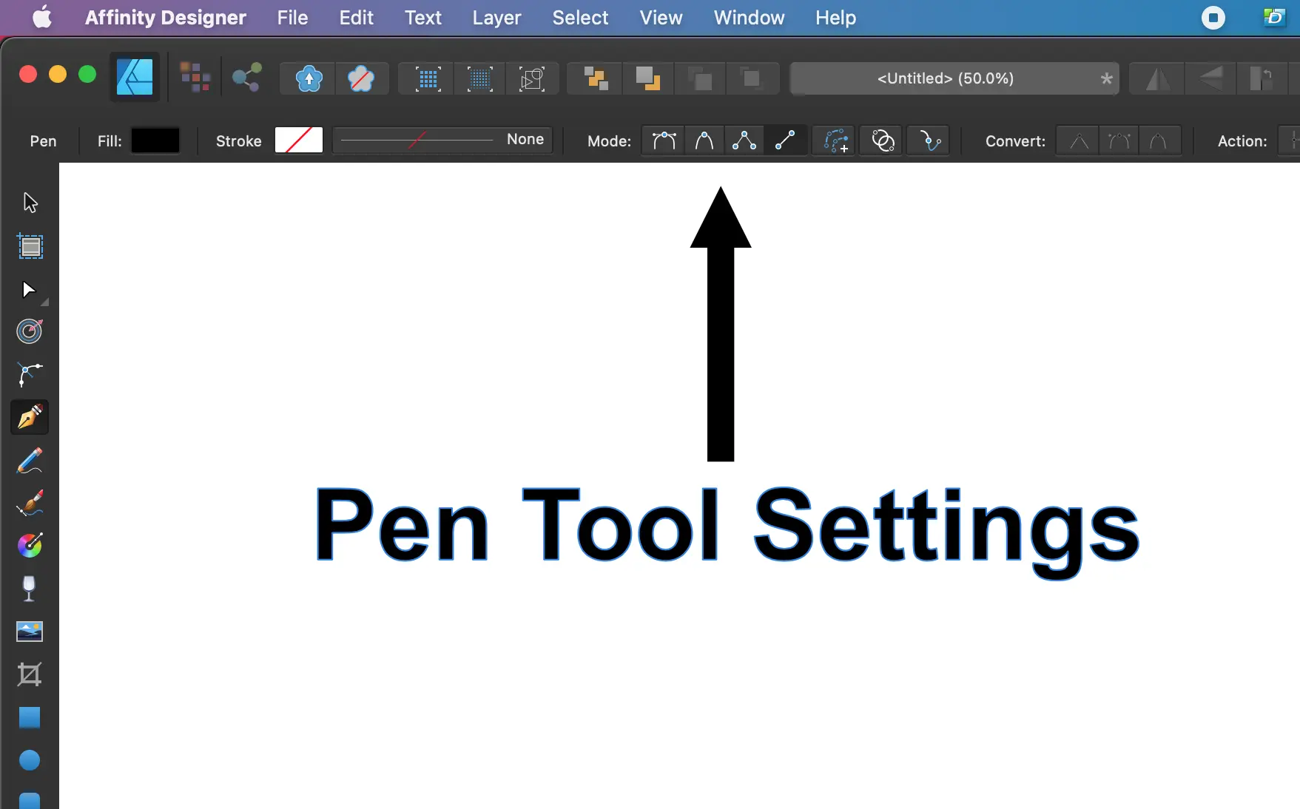
Task: Select the Fill gradient tool
Action: click(30, 546)
